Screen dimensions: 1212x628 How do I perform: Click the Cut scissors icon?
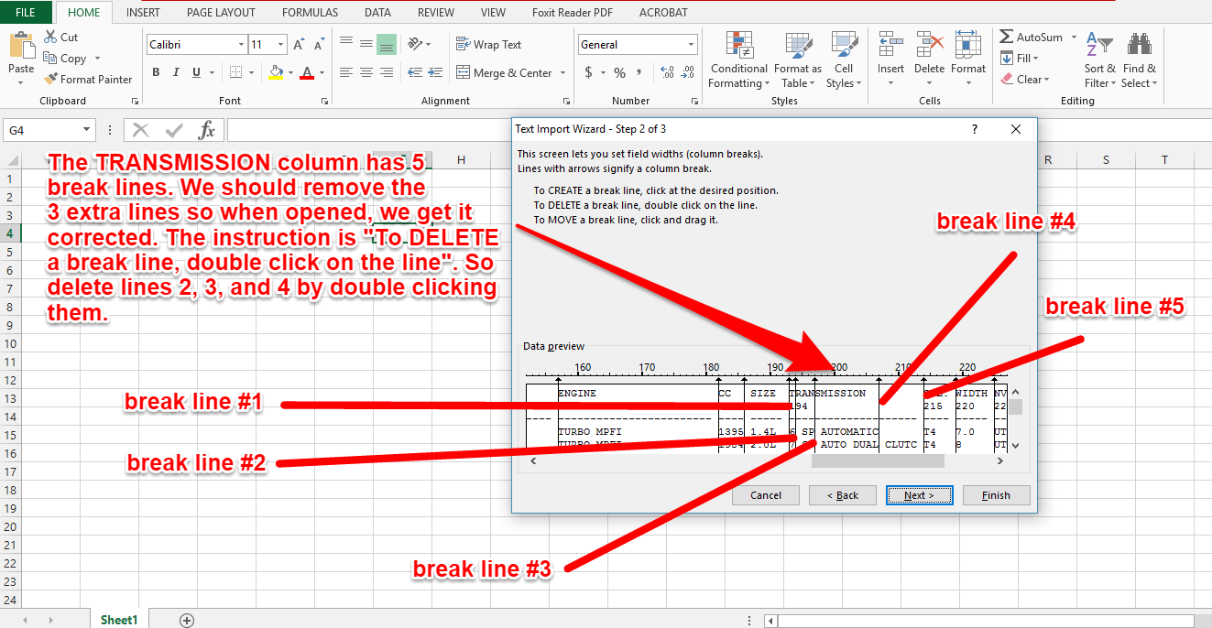(x=50, y=38)
